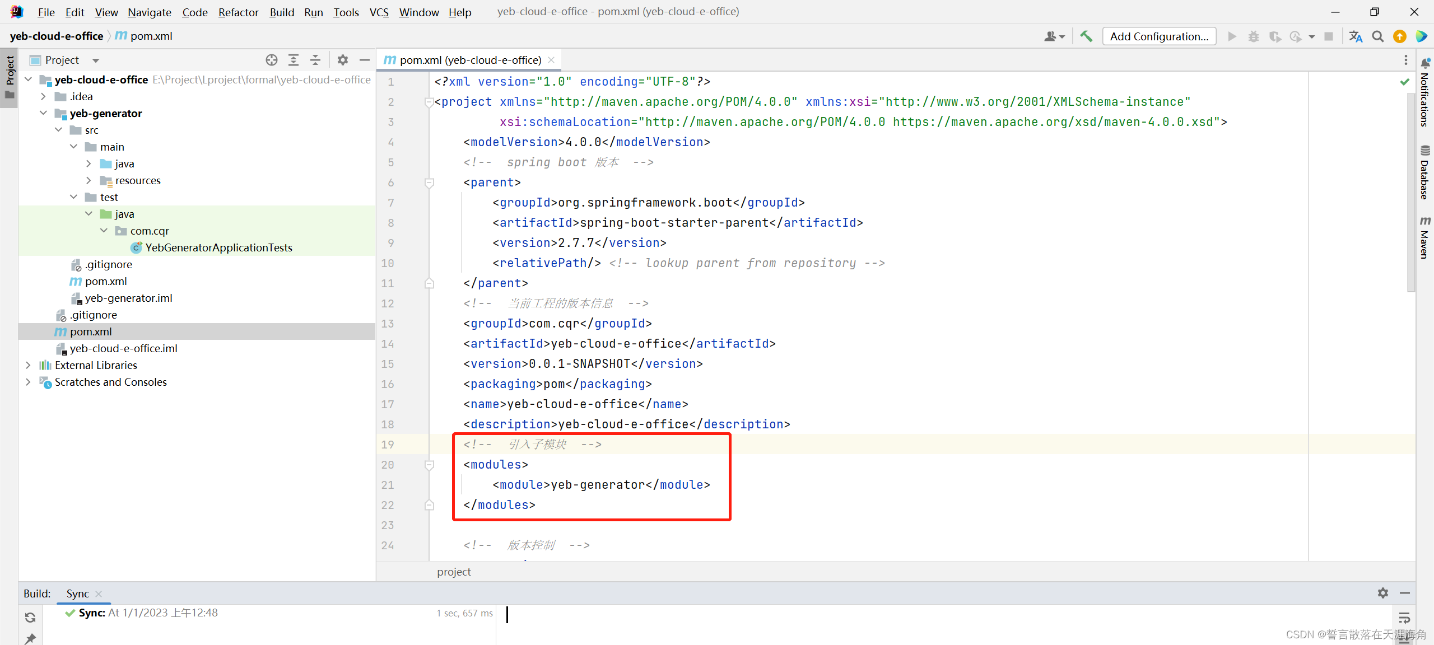Open the Refactor menu
Viewport: 1434px width, 645px height.
click(x=238, y=12)
